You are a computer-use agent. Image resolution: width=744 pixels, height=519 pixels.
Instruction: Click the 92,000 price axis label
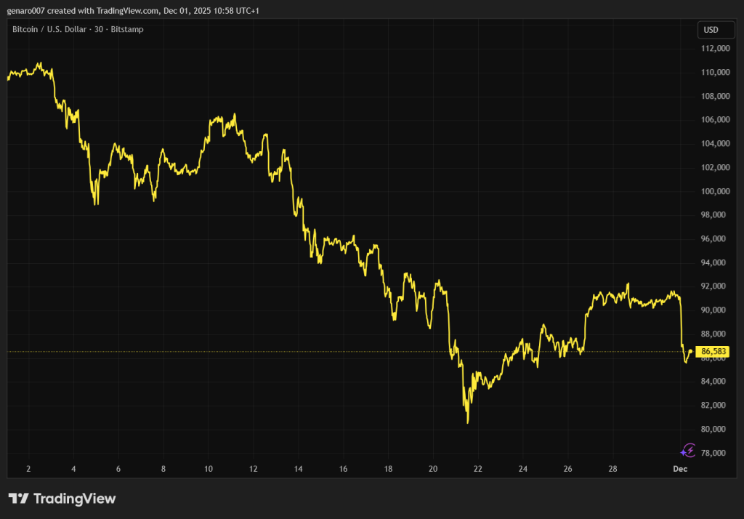point(716,286)
